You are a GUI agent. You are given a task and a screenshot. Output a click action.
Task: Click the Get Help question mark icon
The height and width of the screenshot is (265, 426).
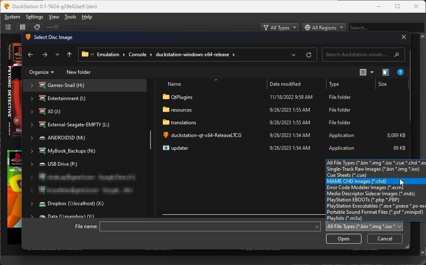(400, 72)
